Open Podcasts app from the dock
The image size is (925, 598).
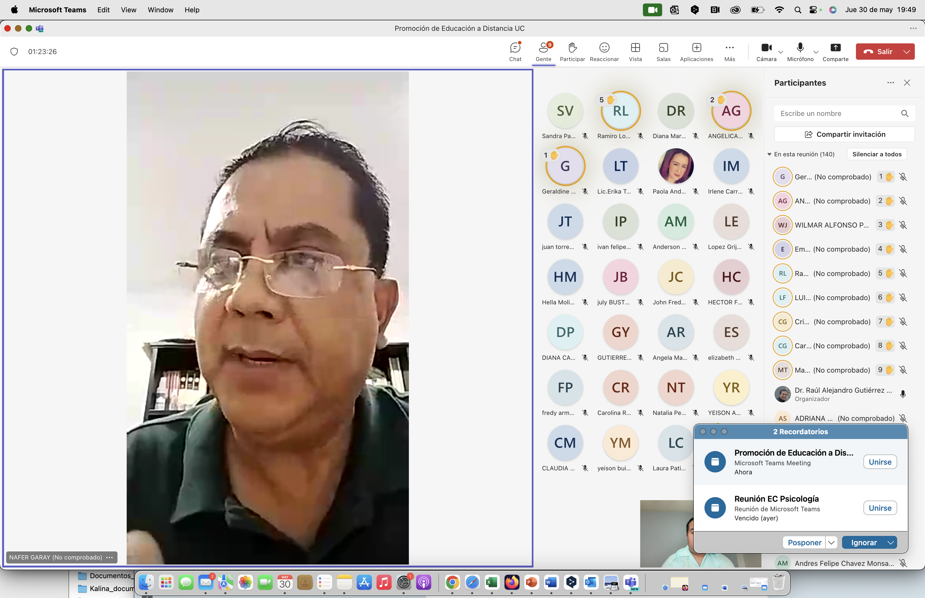423,582
